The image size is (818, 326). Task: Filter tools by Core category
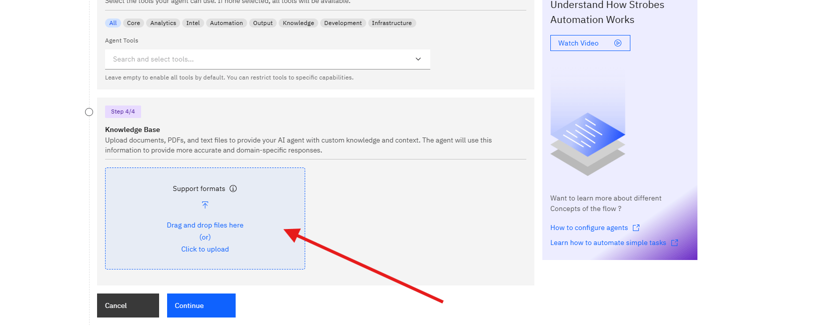tap(134, 23)
